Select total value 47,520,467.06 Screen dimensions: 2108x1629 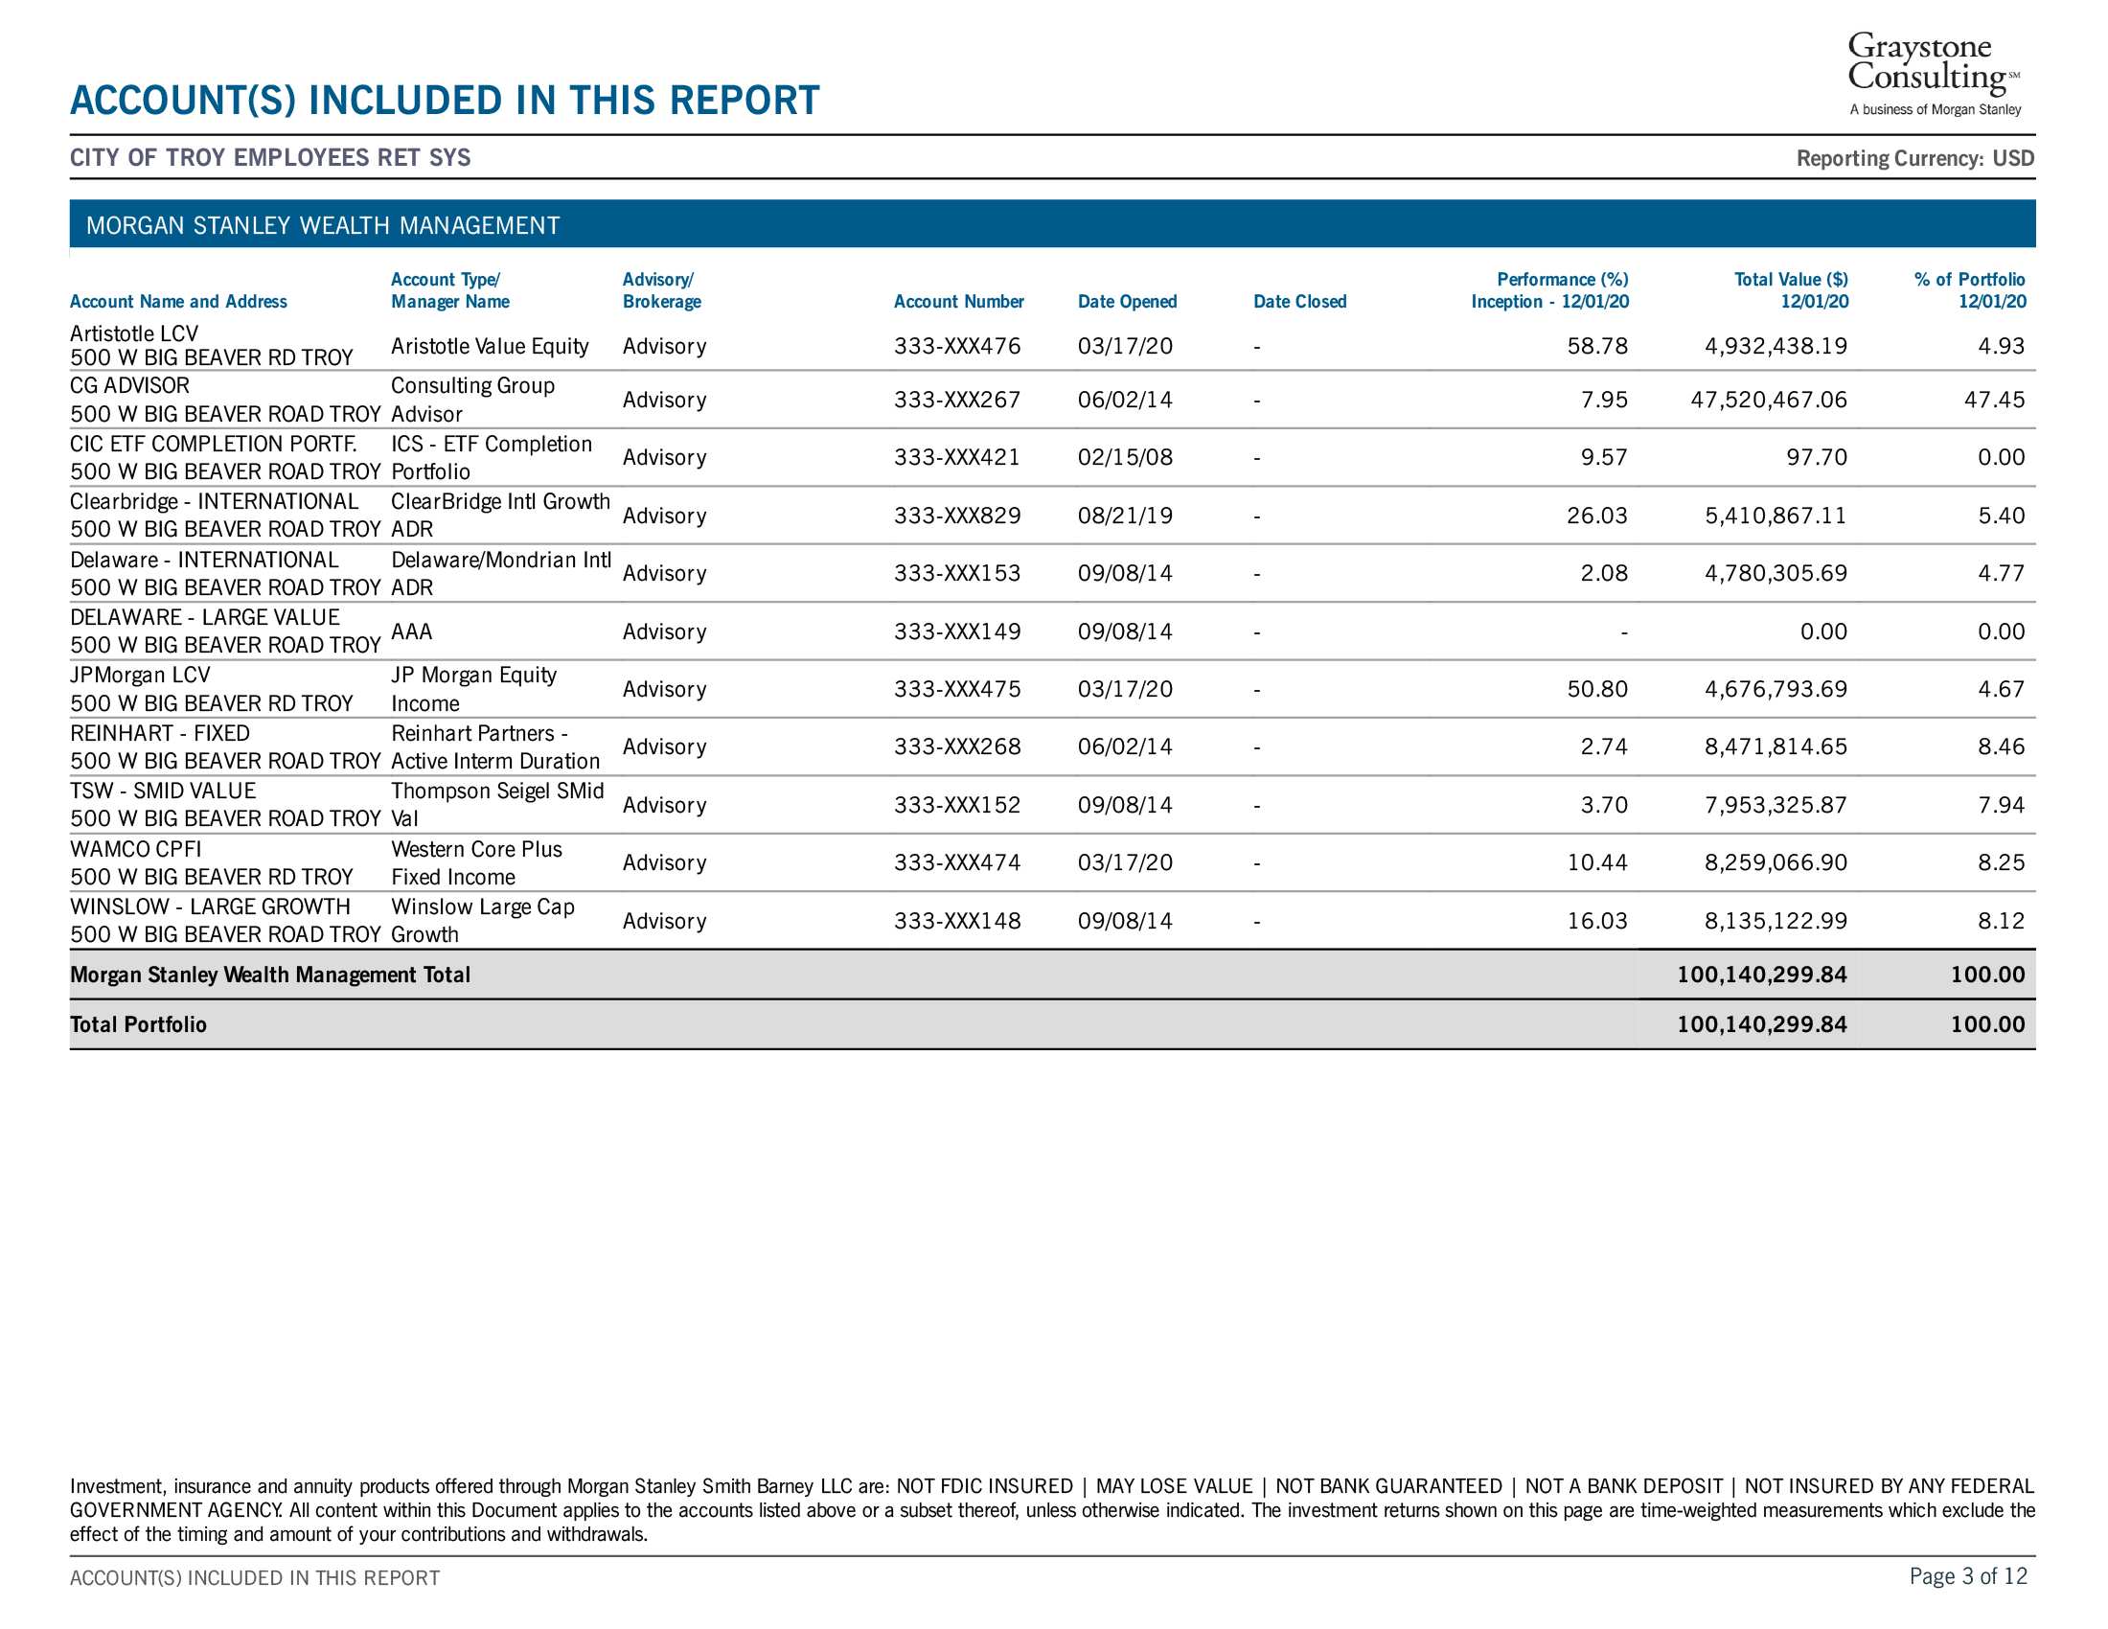coord(1768,400)
